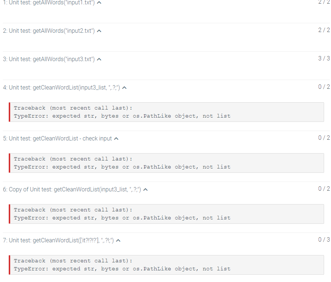Click the test 4 getCleanWordList(input3_list) heading
The width and height of the screenshot is (331, 282).
click(62, 87)
